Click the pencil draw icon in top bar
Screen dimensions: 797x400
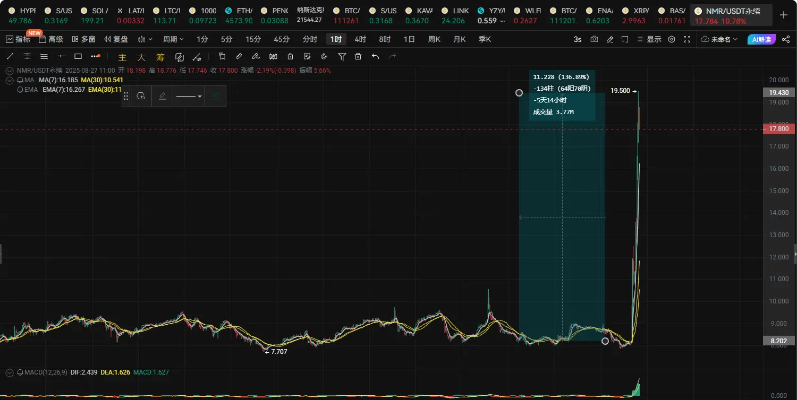click(609, 39)
